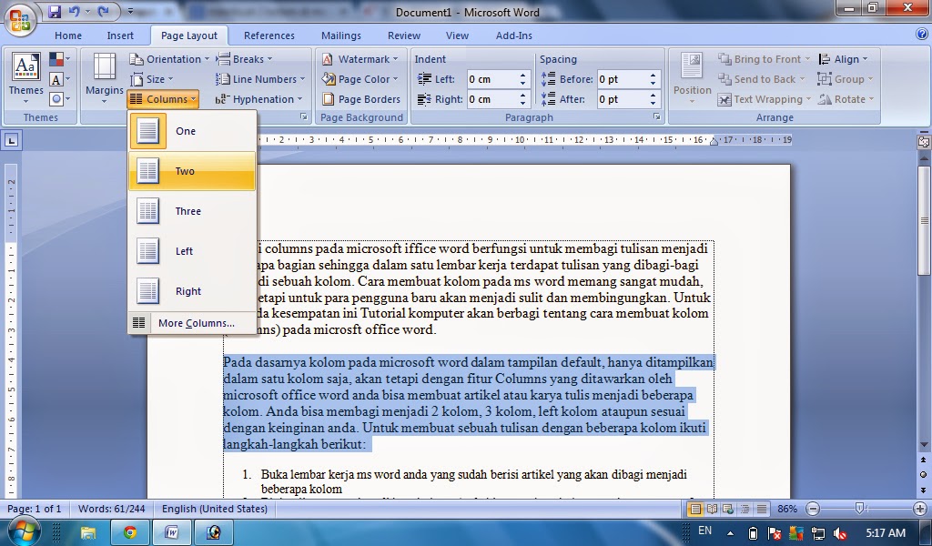Open Rotate dropdown

(846, 99)
